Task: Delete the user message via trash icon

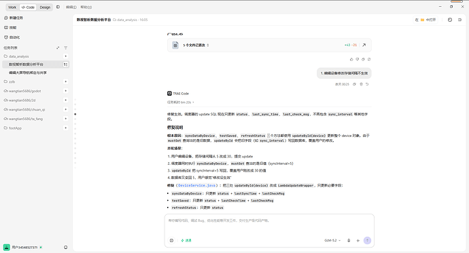Action: (361, 84)
